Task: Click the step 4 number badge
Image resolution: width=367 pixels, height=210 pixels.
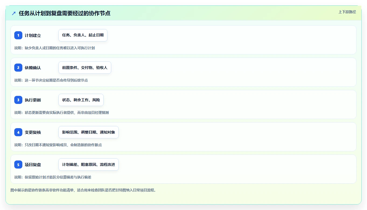Action: 18,132
